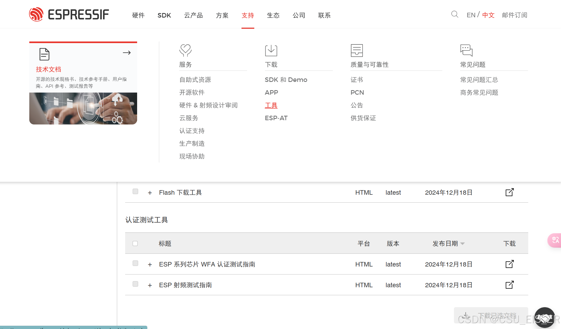Switch language to EN
The image size is (561, 329).
coord(471,15)
